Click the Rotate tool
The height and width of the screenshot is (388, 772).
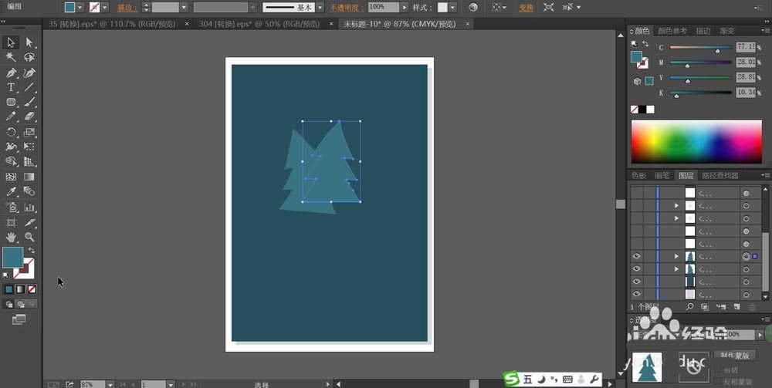tap(12, 132)
